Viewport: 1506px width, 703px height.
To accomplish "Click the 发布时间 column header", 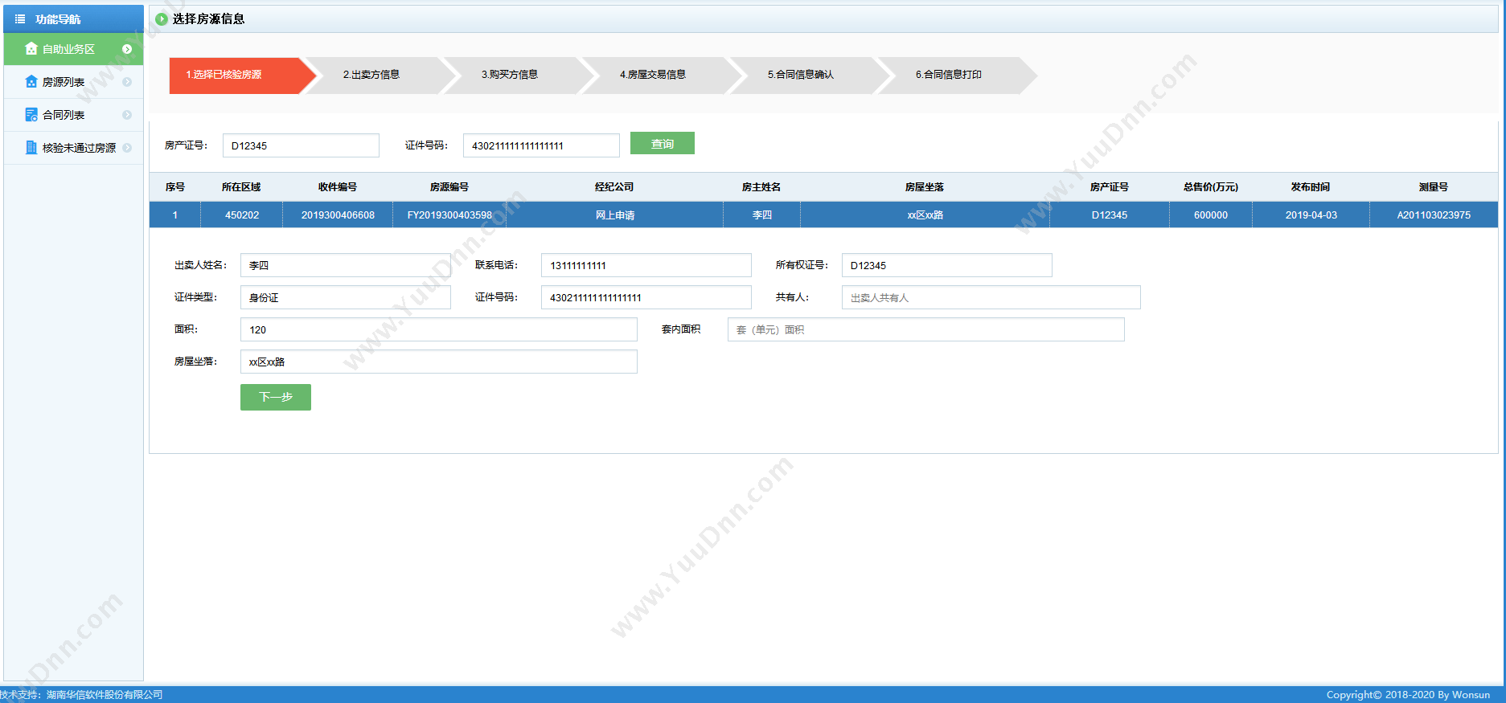I will click(x=1311, y=187).
